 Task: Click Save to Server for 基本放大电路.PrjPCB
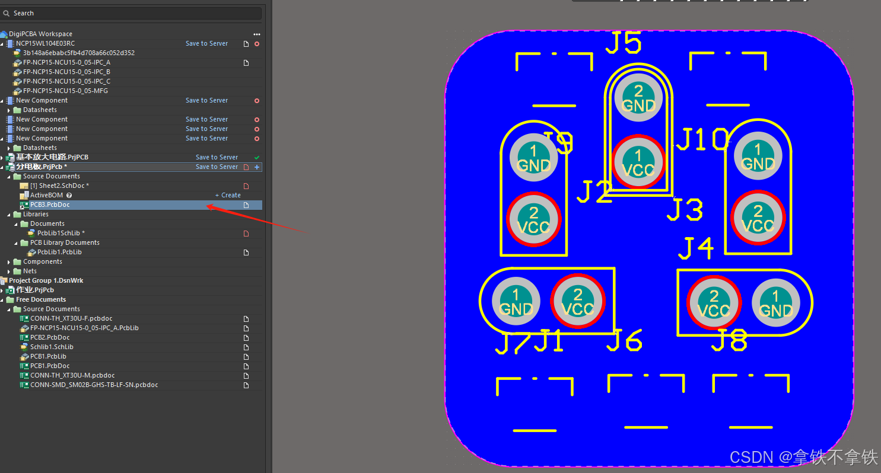click(x=217, y=158)
